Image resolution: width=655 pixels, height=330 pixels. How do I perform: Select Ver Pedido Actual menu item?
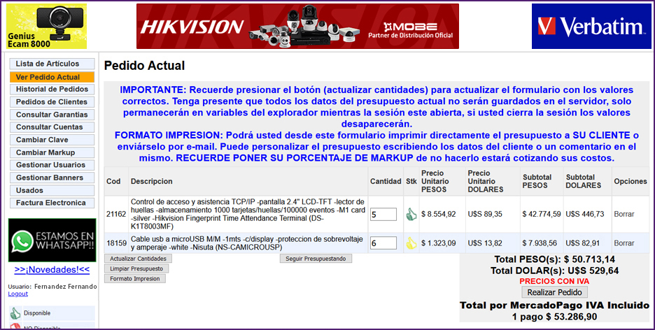coord(52,77)
